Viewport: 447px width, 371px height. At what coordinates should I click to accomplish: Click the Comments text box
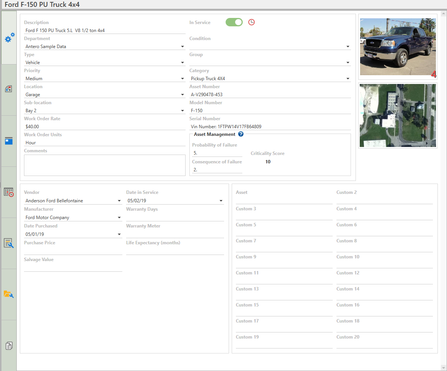point(105,165)
